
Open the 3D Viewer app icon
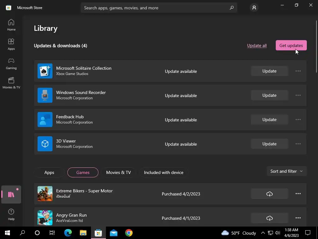(x=45, y=144)
